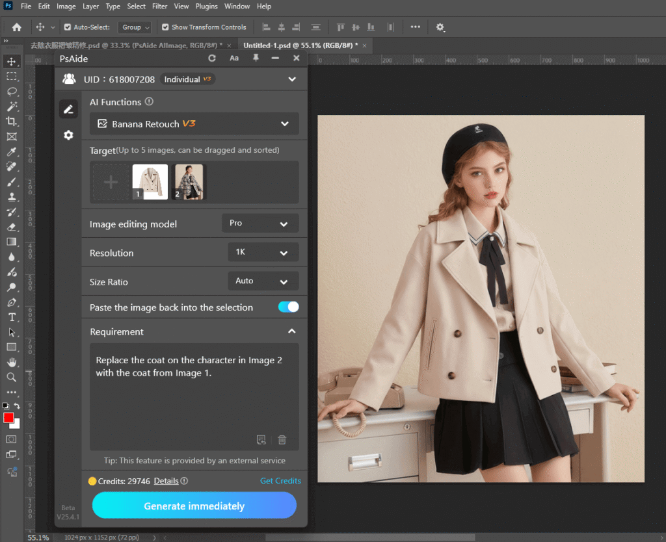Image resolution: width=666 pixels, height=542 pixels.
Task: Open PsAide settings gear tab
Action: (x=68, y=135)
